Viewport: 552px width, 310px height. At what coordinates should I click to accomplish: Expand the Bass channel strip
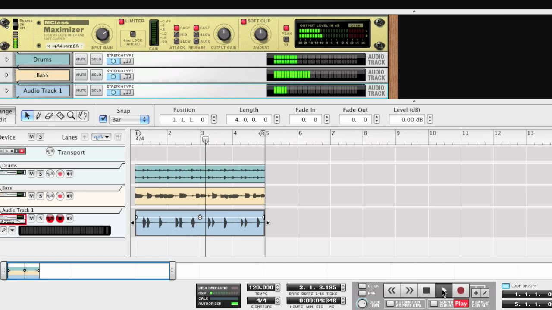6,75
